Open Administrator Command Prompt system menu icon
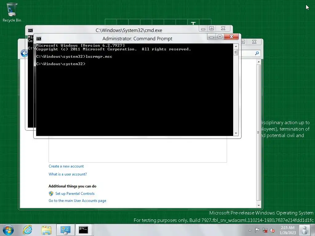This screenshot has width=315, height=236. [x=39, y=38]
